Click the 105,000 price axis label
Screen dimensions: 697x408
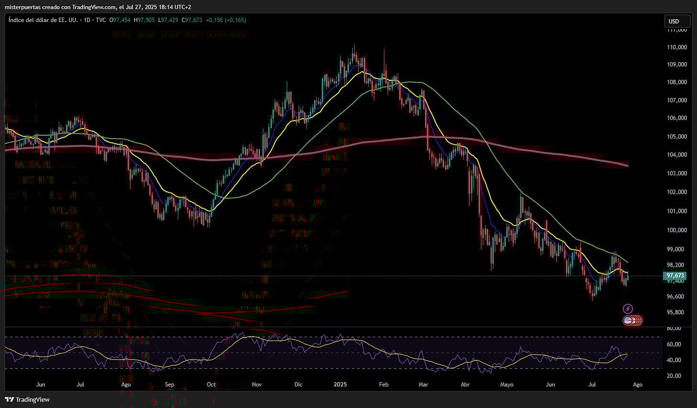[677, 137]
